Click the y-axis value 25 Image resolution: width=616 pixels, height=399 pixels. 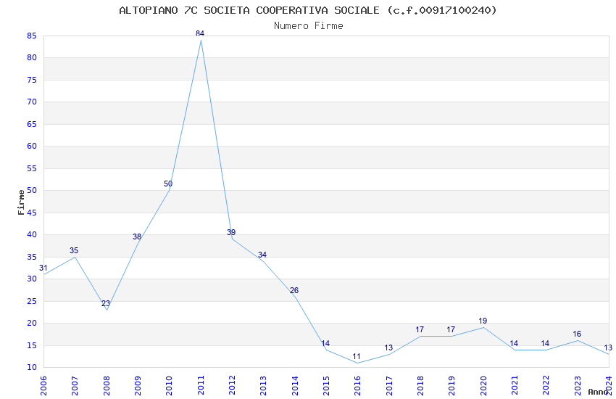(32, 302)
